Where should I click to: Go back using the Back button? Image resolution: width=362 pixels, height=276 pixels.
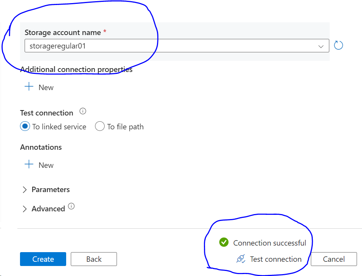click(x=94, y=259)
